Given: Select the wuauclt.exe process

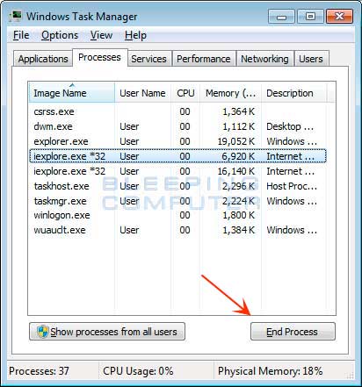Looking at the screenshot, I should pyautogui.click(x=177, y=230).
